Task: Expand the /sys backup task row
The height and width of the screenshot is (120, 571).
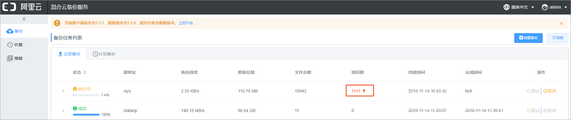Action: (x=63, y=91)
